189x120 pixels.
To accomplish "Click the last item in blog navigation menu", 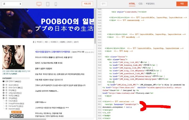I will 76,42.
